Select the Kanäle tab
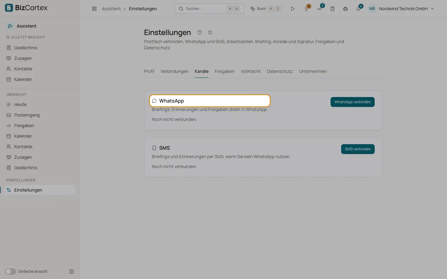This screenshot has height=279, width=447. tap(201, 71)
